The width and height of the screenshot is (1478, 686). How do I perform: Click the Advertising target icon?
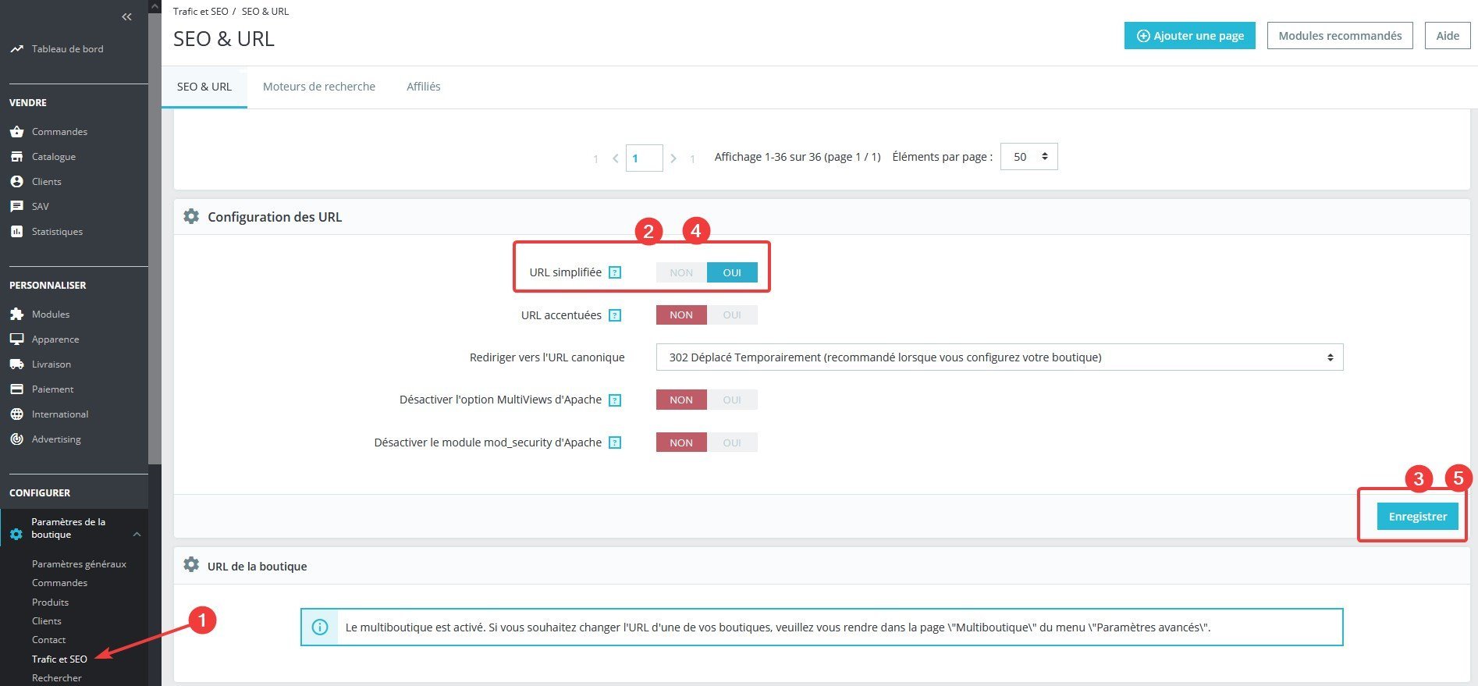point(16,439)
